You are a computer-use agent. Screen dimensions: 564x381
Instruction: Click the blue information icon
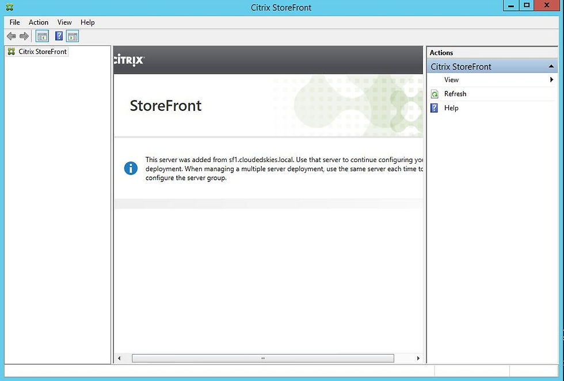click(x=131, y=168)
